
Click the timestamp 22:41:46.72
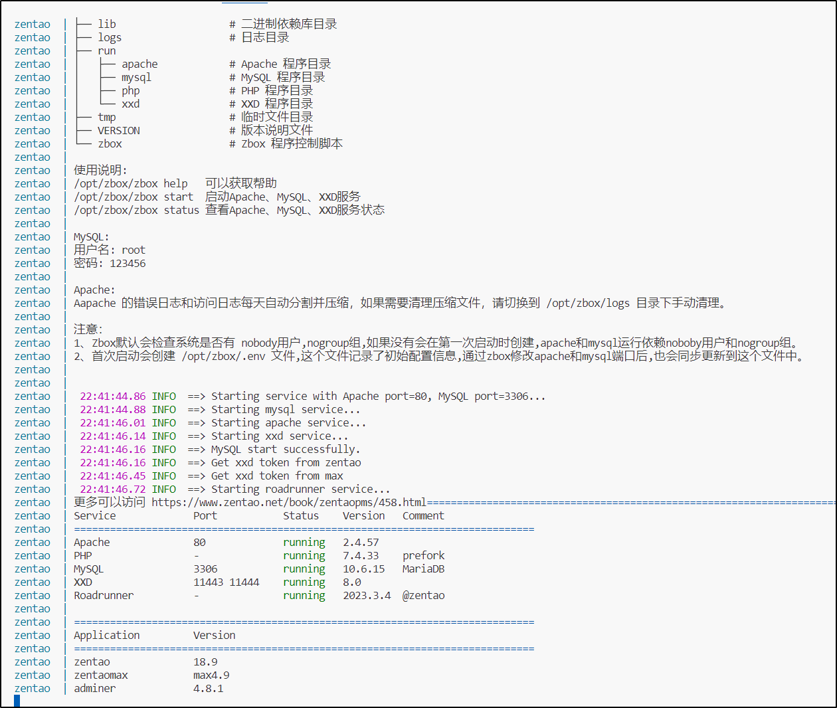coord(113,489)
